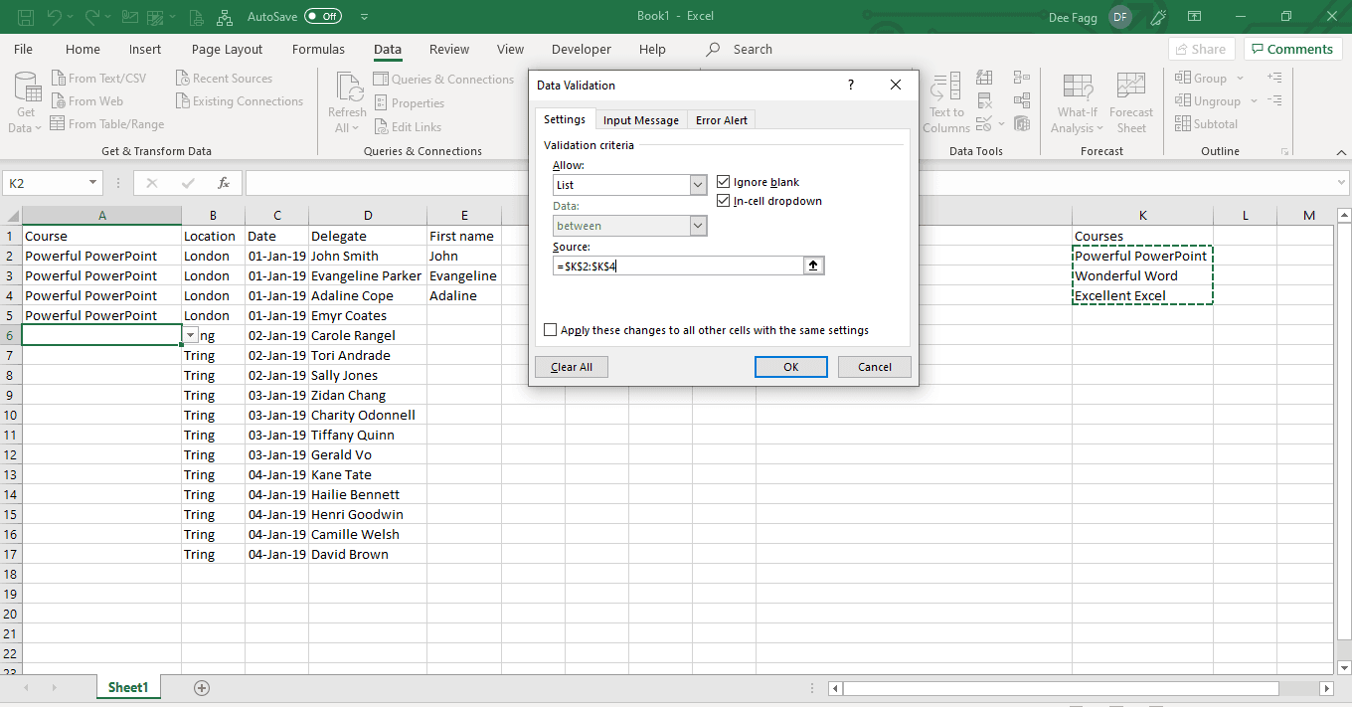The width and height of the screenshot is (1352, 707).
Task: Click OK in Data Validation dialog
Action: point(791,367)
